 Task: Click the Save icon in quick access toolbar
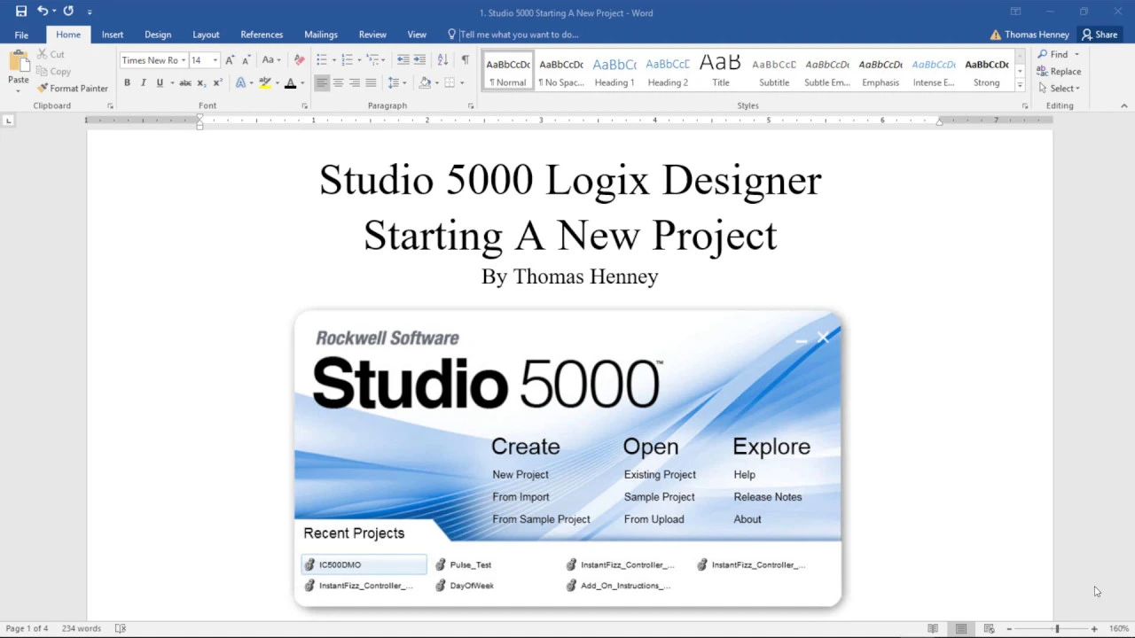(x=21, y=12)
